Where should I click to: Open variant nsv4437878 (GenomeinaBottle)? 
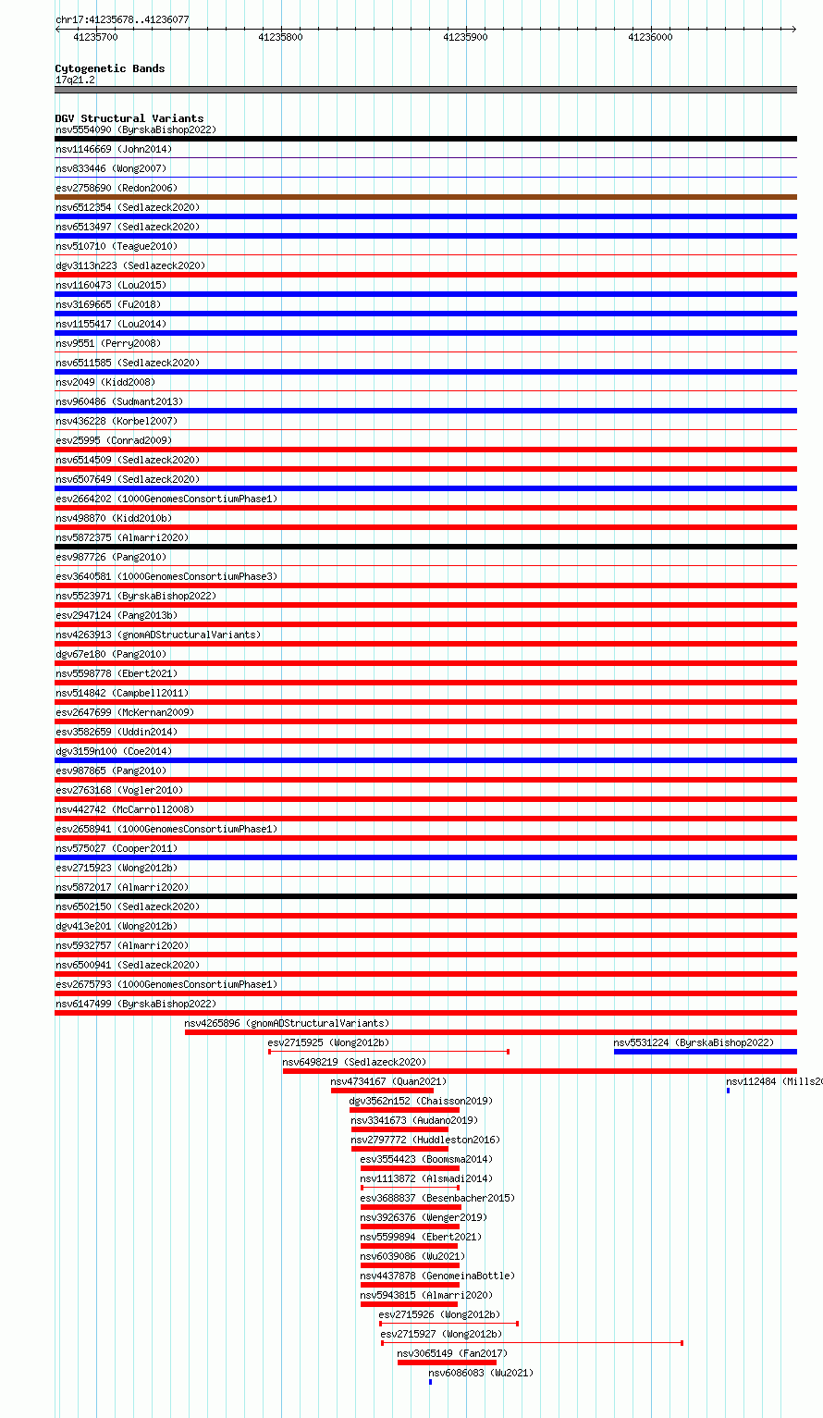[438, 1276]
